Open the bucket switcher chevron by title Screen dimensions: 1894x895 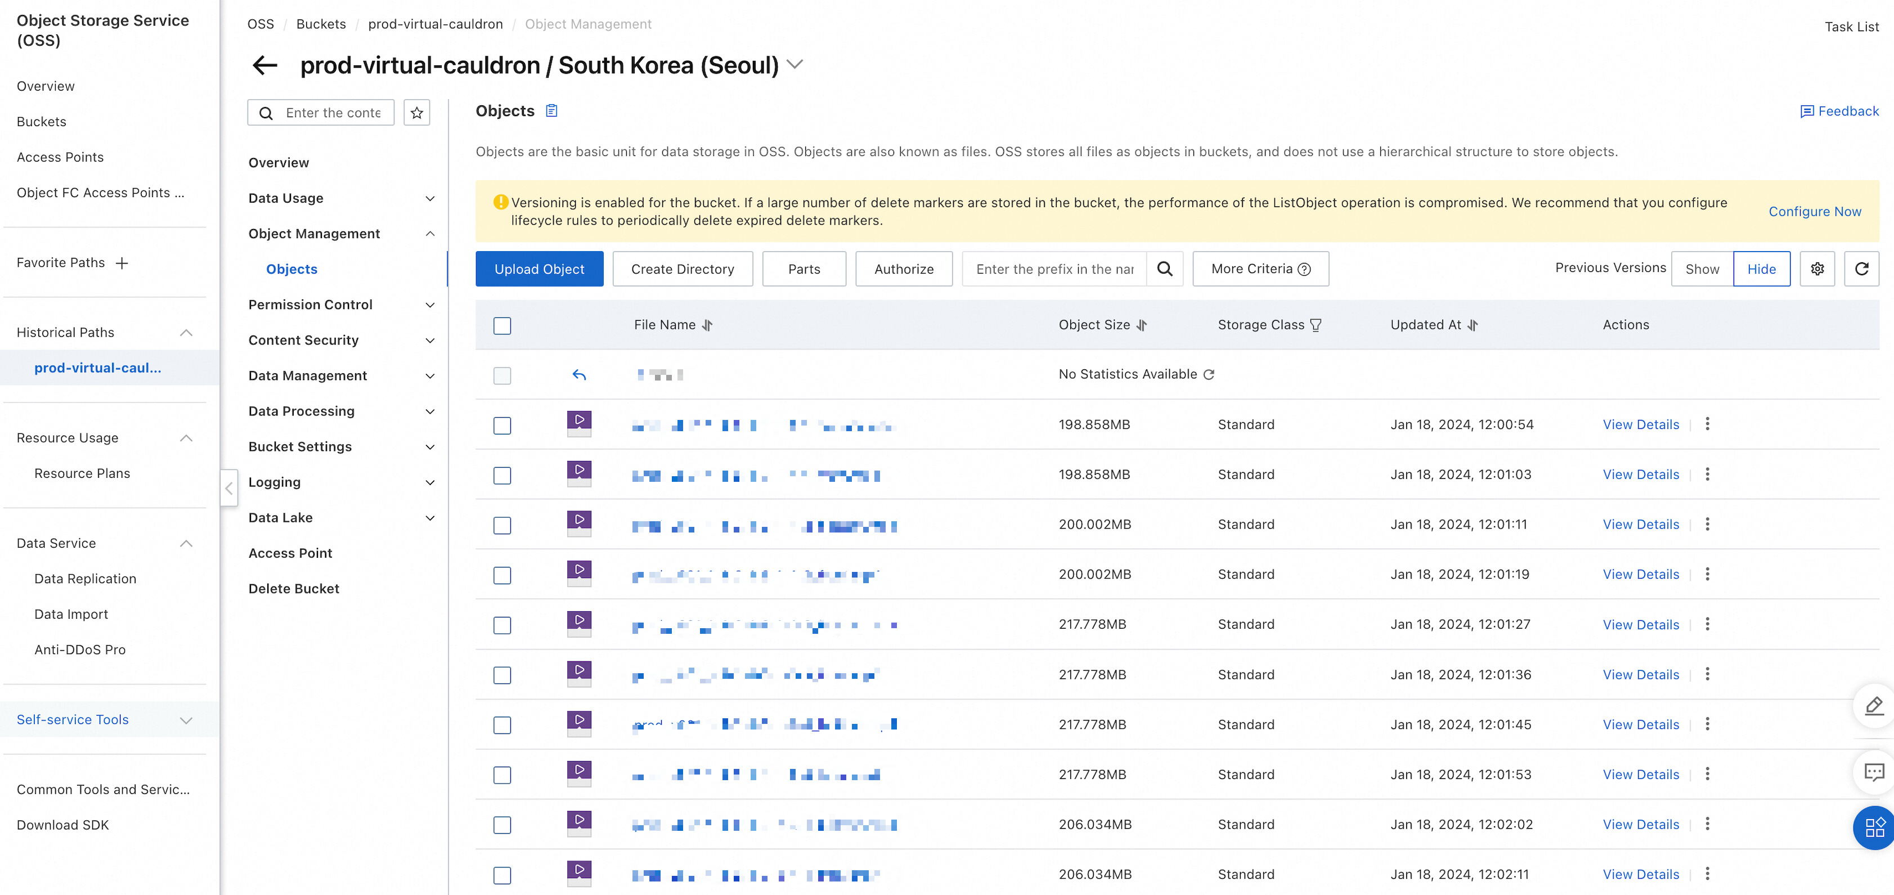pyautogui.click(x=795, y=65)
